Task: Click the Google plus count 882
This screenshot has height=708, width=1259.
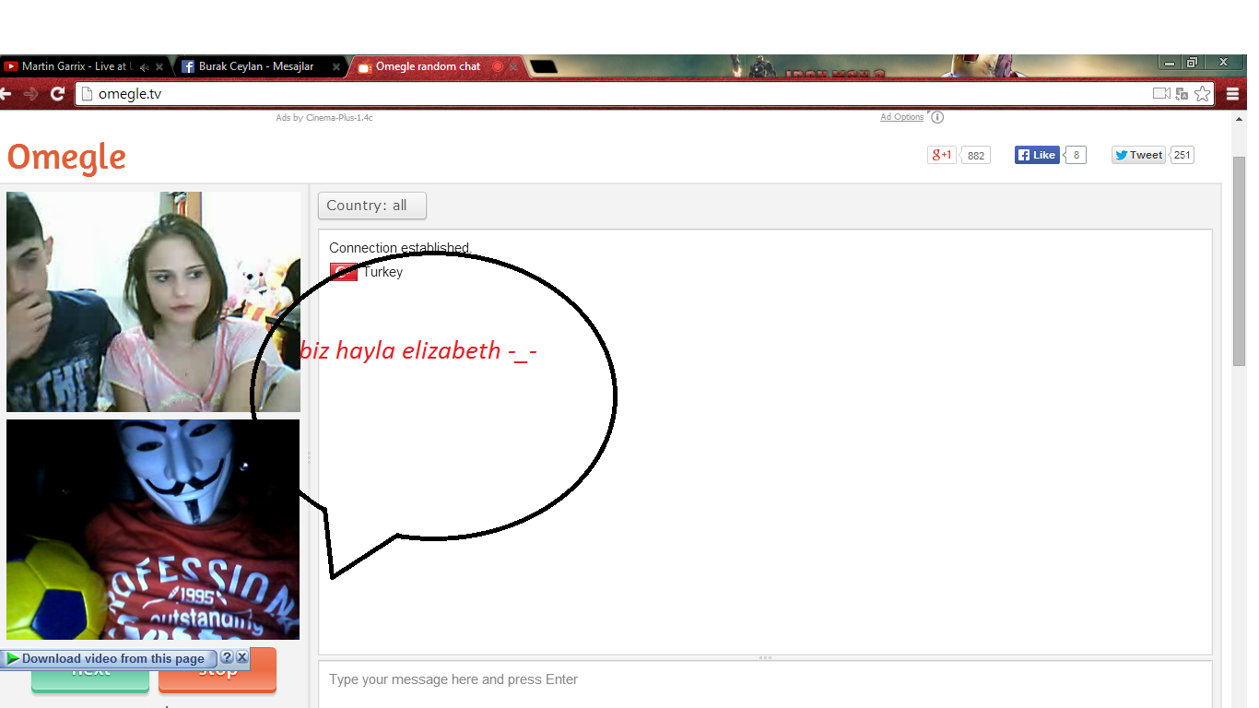Action: point(976,156)
